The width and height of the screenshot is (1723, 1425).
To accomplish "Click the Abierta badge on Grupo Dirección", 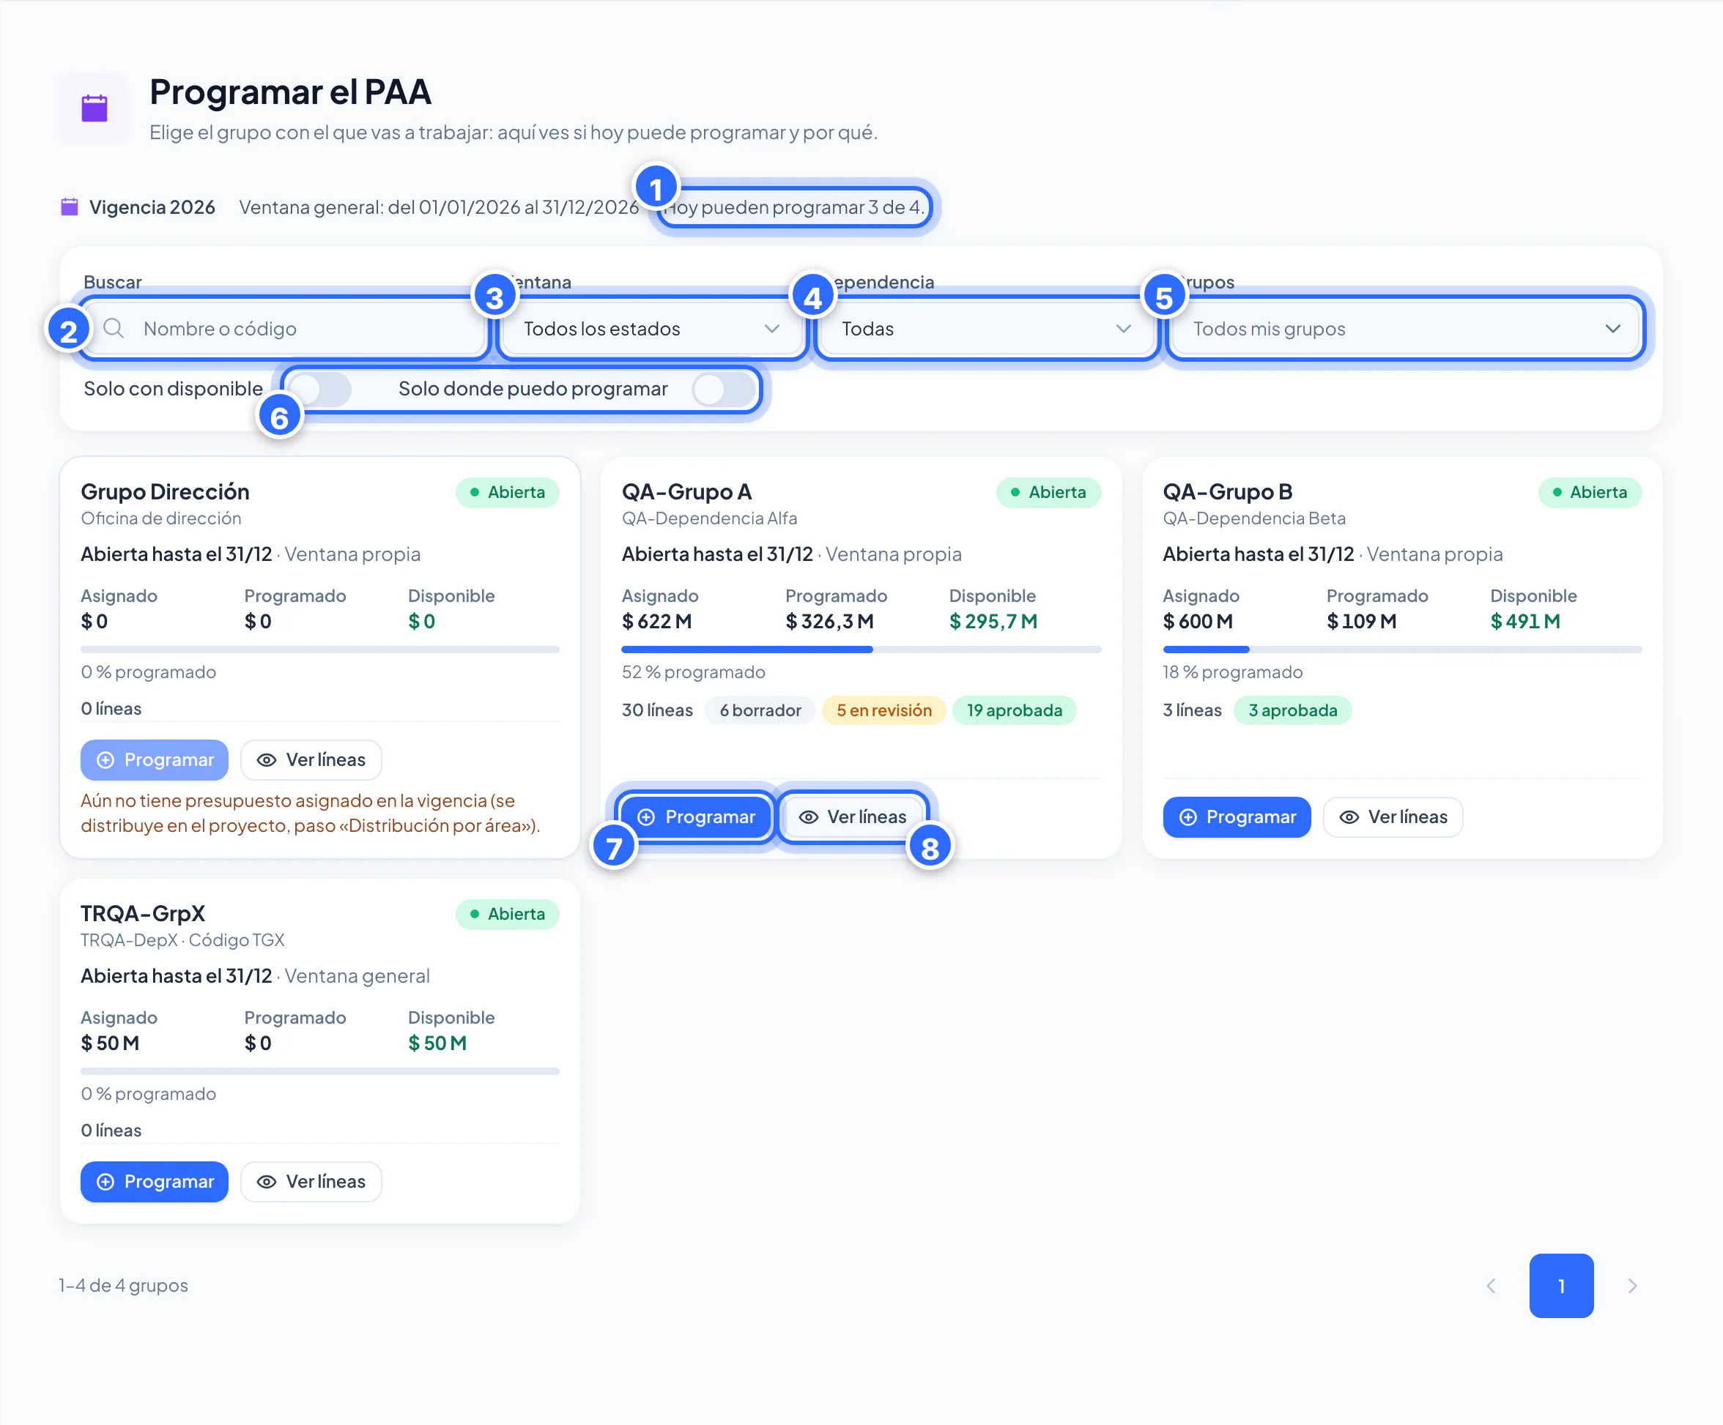I will coord(507,492).
